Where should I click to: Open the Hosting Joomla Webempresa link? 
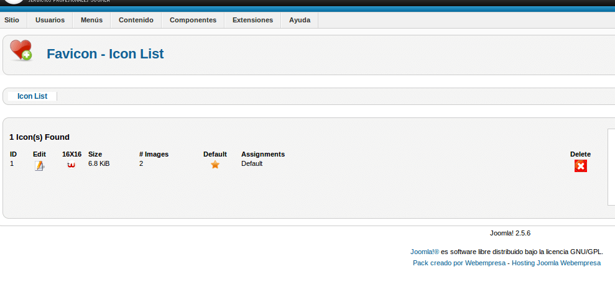point(556,263)
